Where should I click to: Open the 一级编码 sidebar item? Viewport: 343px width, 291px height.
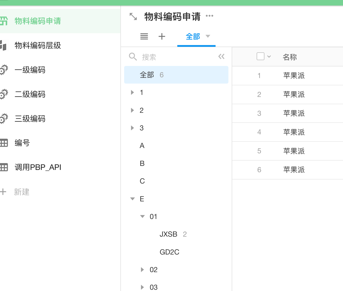tap(60, 70)
